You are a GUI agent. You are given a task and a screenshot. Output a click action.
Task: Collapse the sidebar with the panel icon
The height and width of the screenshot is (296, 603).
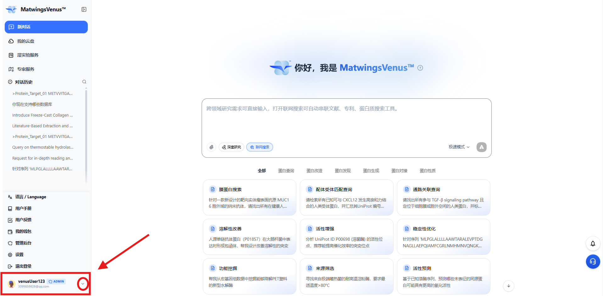(84, 9)
